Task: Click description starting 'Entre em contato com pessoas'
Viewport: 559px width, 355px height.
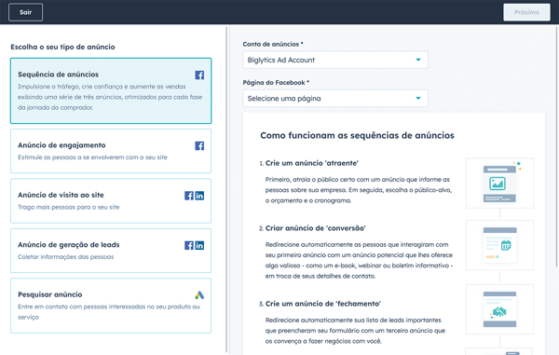Action: tap(109, 312)
